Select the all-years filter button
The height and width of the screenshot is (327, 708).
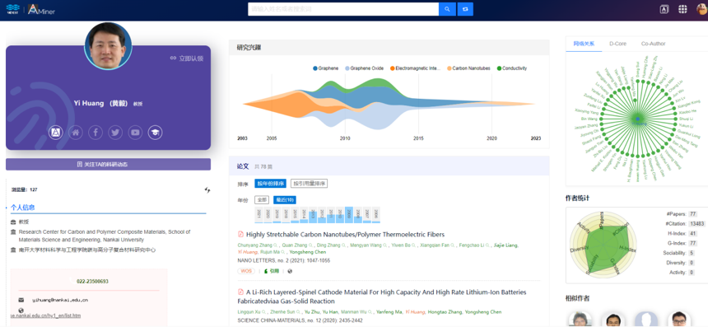tap(262, 199)
